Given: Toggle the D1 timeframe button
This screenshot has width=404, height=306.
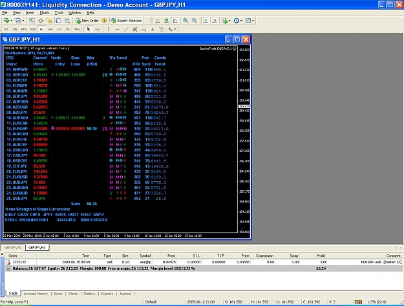Looking at the screenshot, I should coord(59,29).
